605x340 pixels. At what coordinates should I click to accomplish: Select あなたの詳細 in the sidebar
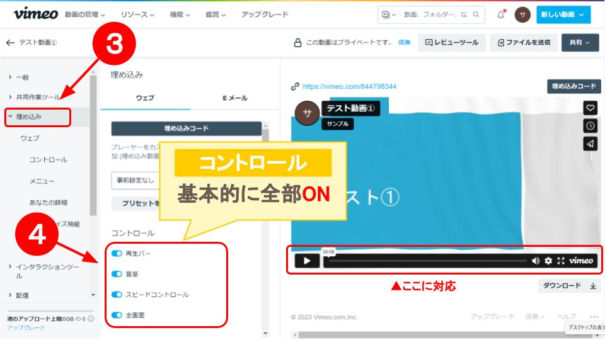pyautogui.click(x=49, y=202)
